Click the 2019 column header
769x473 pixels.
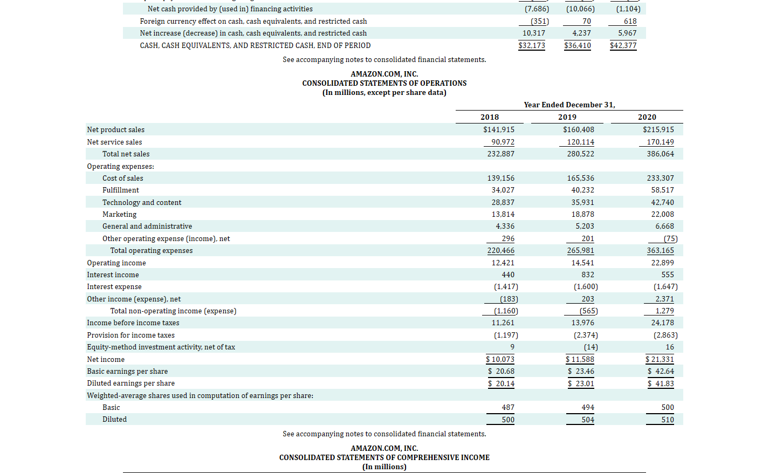tap(567, 117)
